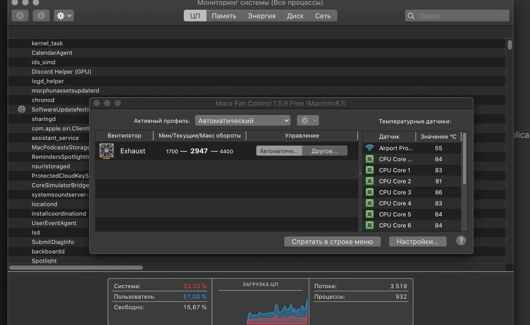The height and width of the screenshot is (325, 530).
Task: Click the question mark help button
Action: [461, 241]
